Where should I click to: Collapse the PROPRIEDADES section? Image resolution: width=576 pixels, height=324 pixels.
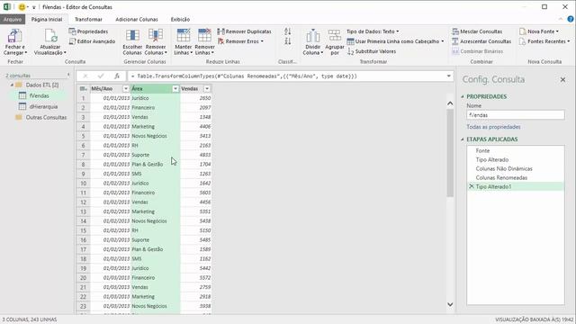click(463, 96)
